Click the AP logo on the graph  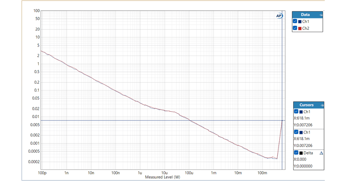pyautogui.click(x=279, y=16)
